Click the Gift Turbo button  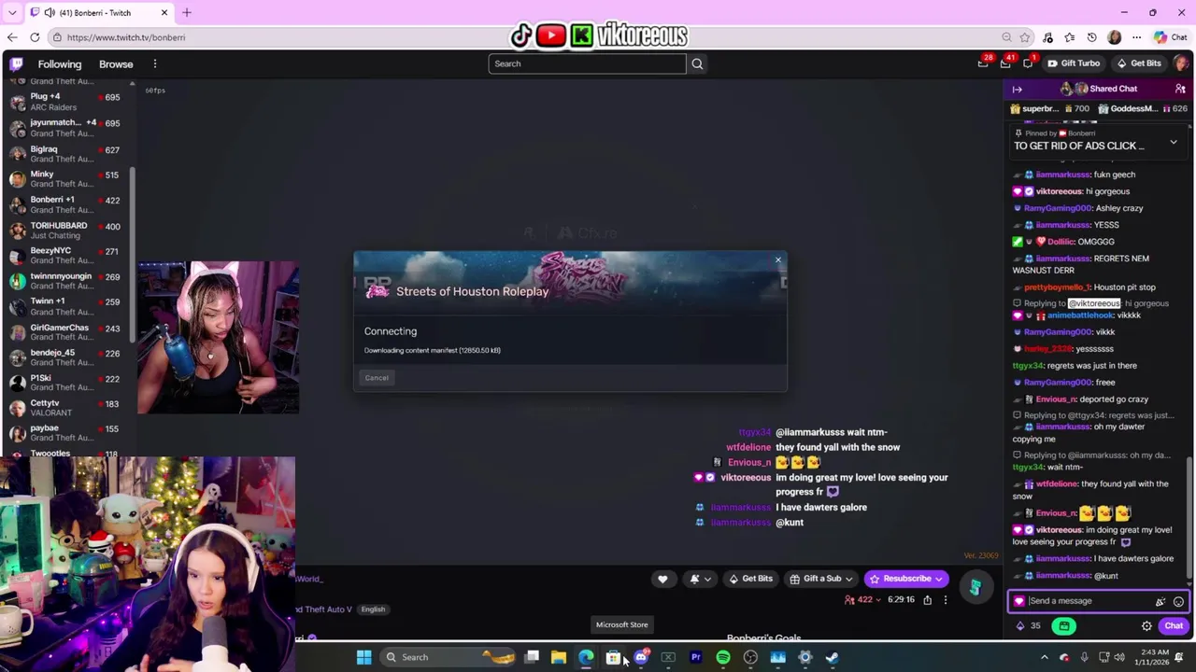pos(1074,63)
